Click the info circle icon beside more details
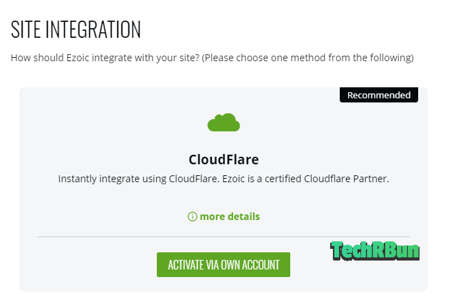 click(193, 217)
